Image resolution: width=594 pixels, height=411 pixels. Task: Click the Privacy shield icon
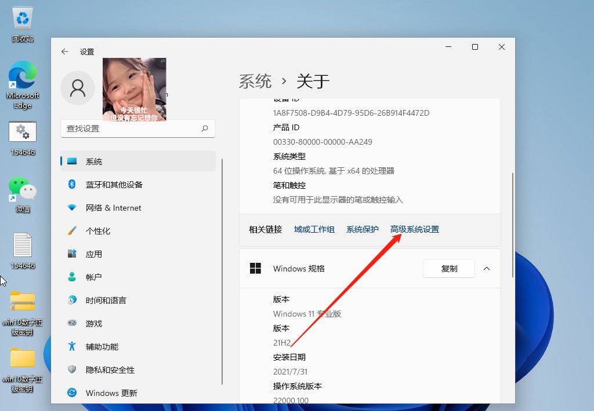[72, 369]
